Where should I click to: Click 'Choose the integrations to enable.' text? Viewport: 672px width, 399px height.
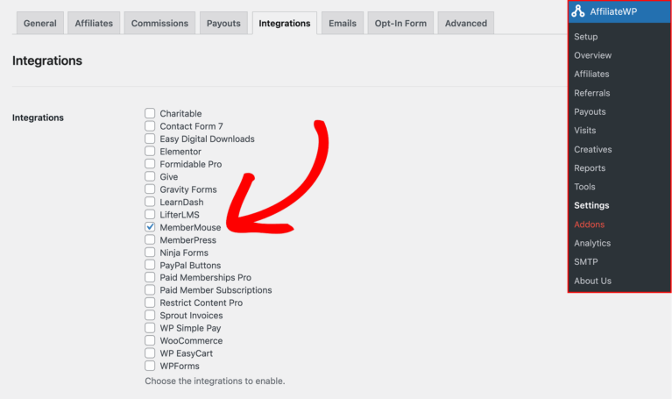215,381
